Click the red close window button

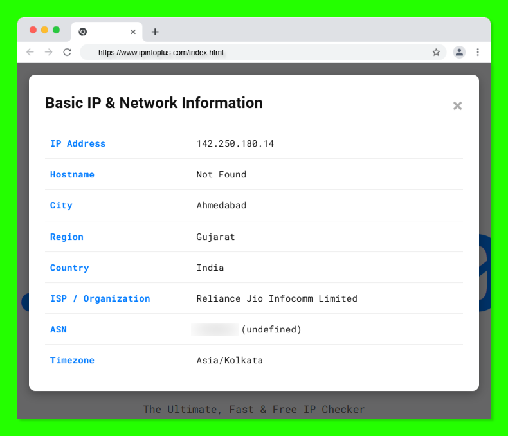coord(33,30)
